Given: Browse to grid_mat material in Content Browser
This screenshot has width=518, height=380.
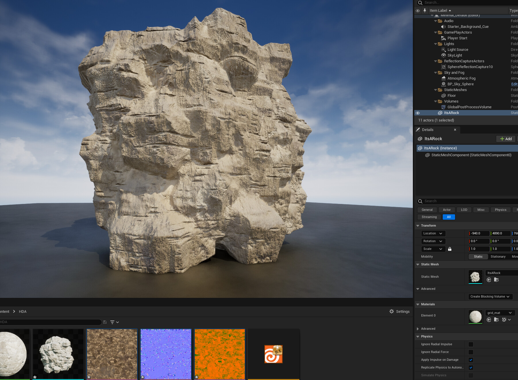Looking at the screenshot, I should coord(496,320).
